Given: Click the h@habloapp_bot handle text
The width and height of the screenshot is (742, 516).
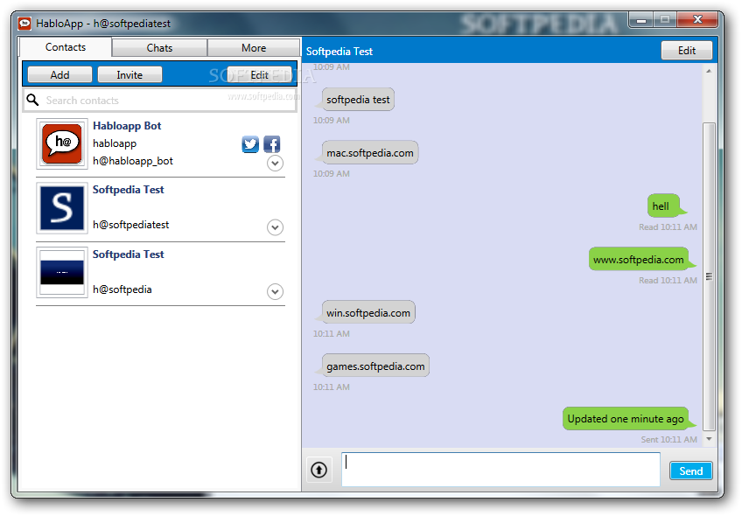Looking at the screenshot, I should tap(133, 161).
